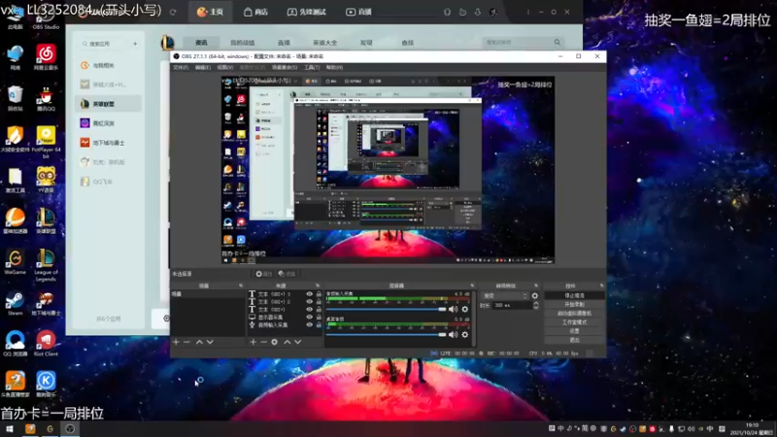Toggle visibility eye for 文本 (GDI+) 3 source
Image resolution: width=777 pixels, height=437 pixels.
[310, 294]
